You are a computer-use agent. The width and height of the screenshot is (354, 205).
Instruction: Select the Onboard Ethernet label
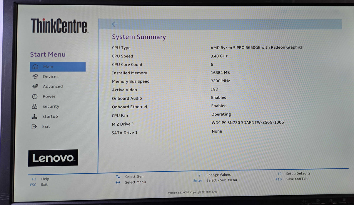point(130,107)
